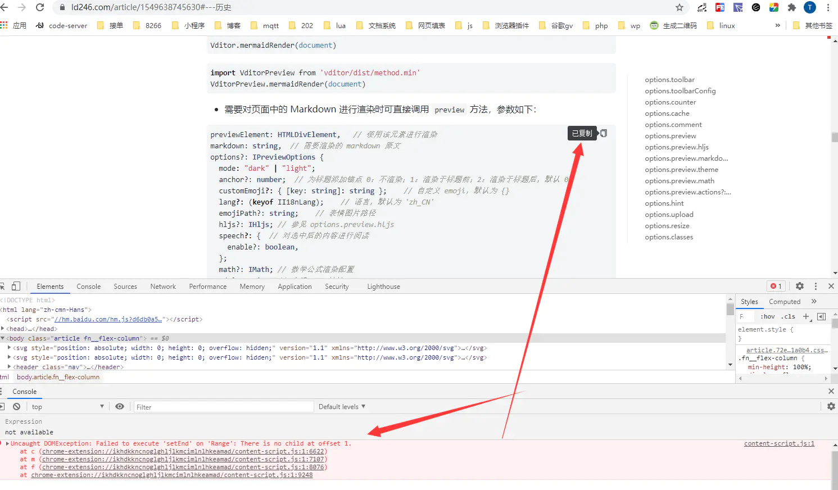Toggle the device toolbar icon in DevTools
This screenshot has width=838, height=490.
click(x=16, y=286)
